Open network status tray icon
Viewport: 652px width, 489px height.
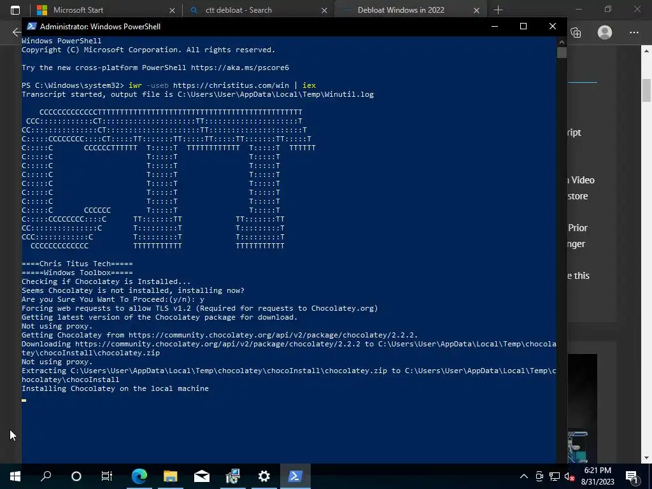(x=555, y=476)
